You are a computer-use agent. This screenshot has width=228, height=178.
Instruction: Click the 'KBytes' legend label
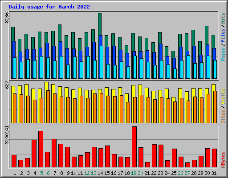(x=223, y=160)
